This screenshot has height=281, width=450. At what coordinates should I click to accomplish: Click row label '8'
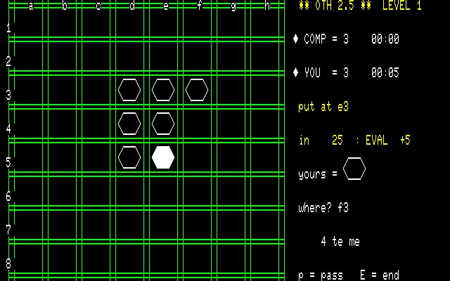point(8,263)
